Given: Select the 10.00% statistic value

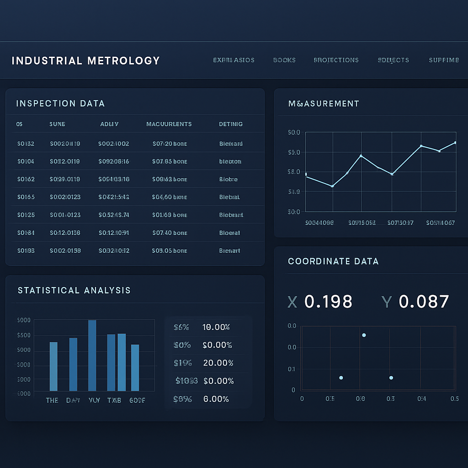Looking at the screenshot, I should tap(216, 327).
